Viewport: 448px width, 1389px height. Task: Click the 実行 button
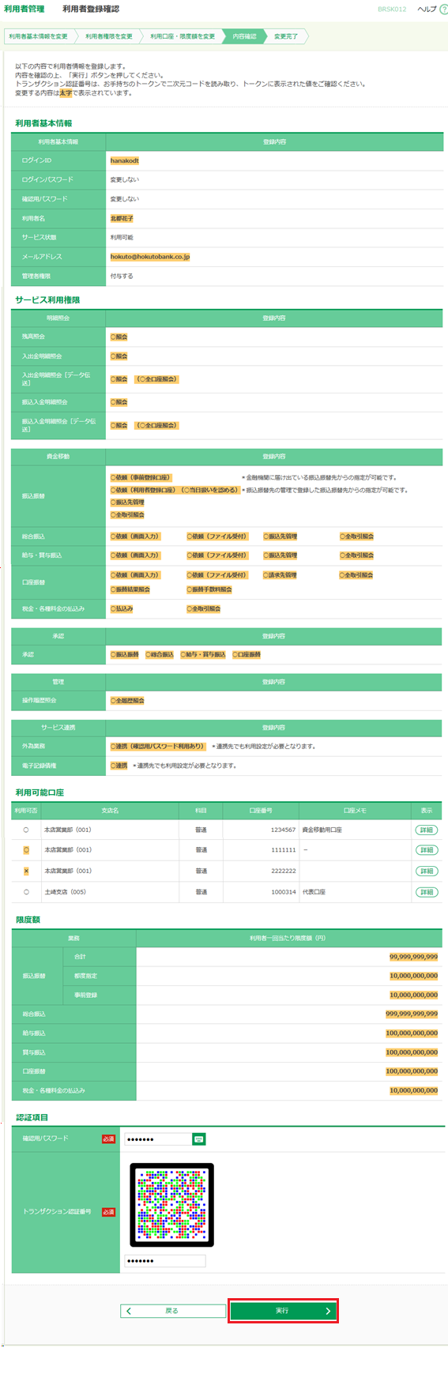pos(283,1311)
